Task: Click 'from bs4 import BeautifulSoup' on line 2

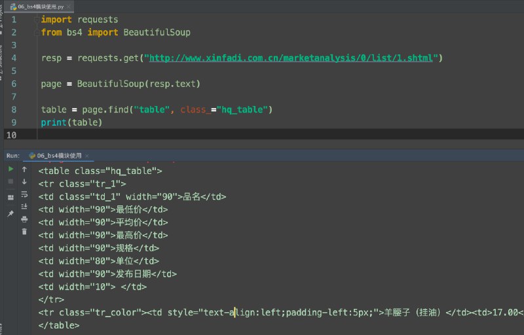Action: tap(116, 32)
